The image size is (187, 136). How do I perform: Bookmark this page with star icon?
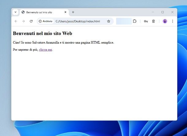(x=109, y=21)
